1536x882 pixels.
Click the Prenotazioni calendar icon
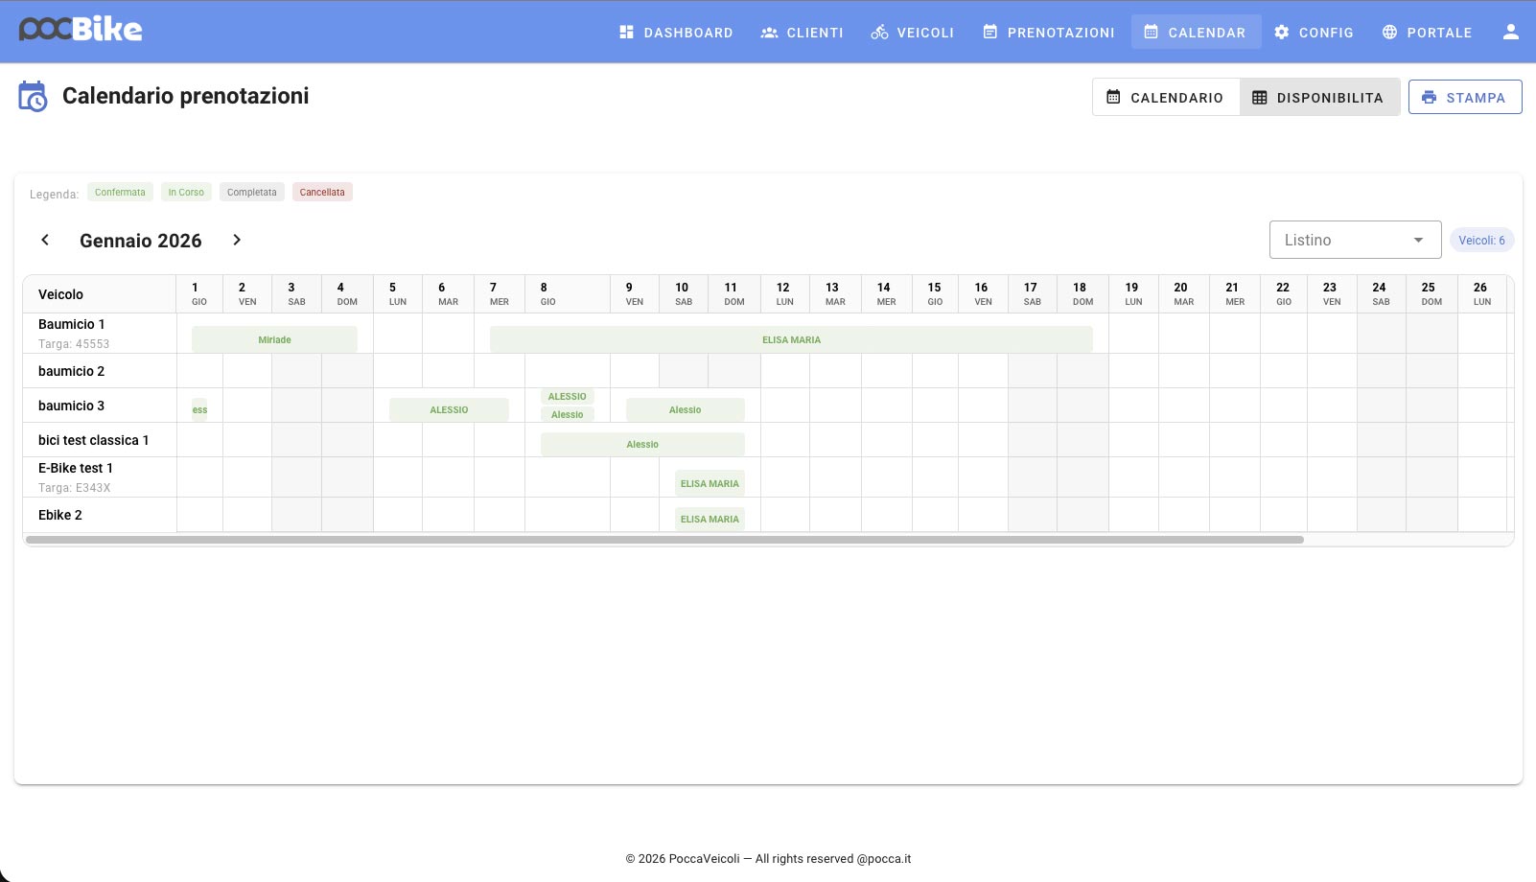pyautogui.click(x=990, y=32)
